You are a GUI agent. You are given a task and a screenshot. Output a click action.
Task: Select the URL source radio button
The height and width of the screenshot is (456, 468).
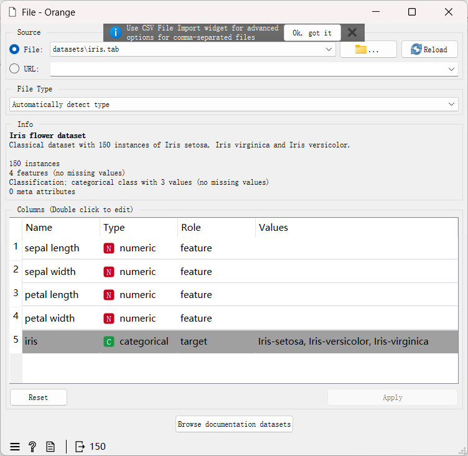coord(14,68)
